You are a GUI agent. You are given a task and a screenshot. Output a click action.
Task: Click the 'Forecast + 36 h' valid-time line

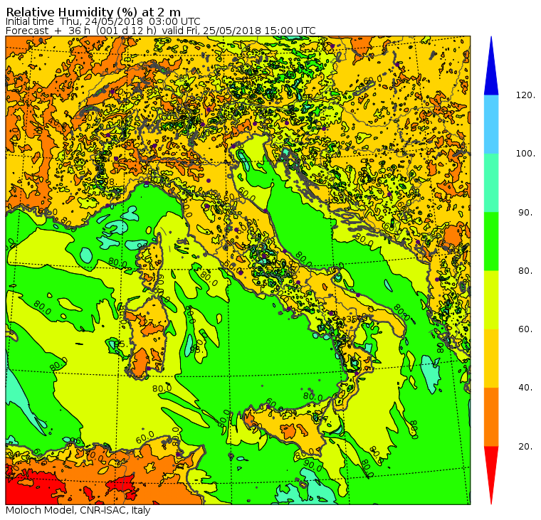tap(161, 31)
